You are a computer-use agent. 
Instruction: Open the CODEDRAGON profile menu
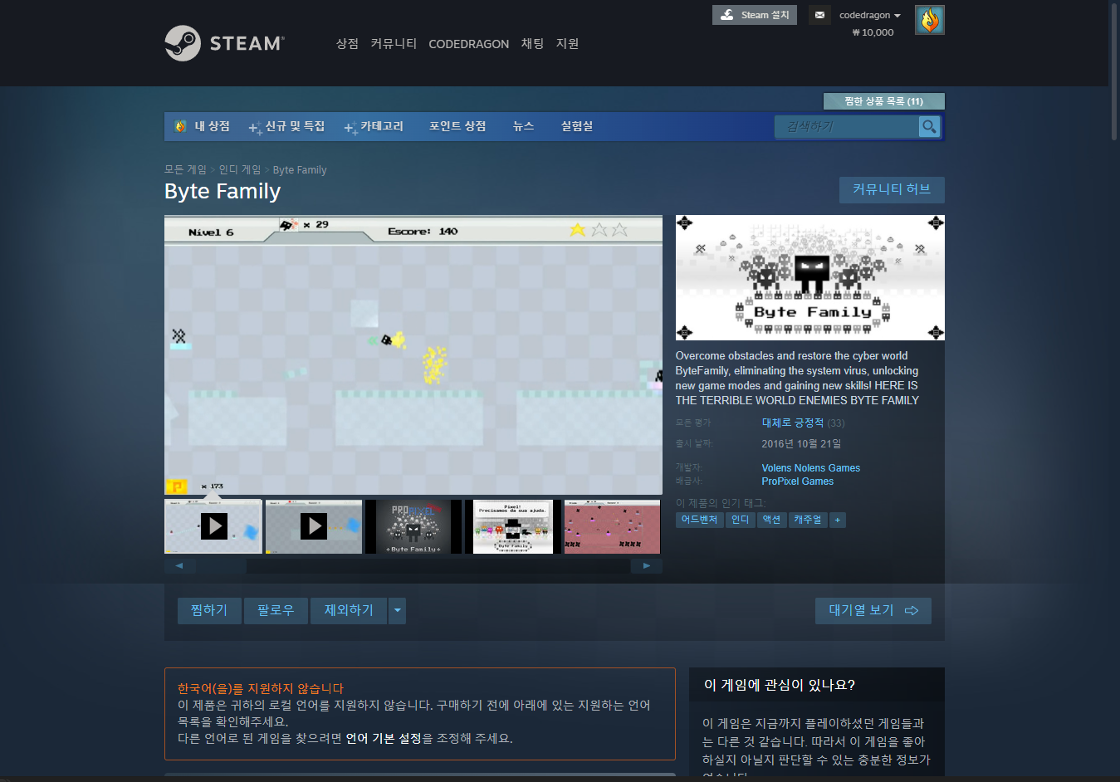click(468, 44)
